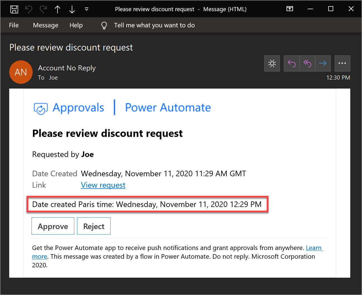Open the More actions ellipsis menu
This screenshot has width=362, height=295.
pyautogui.click(x=342, y=63)
